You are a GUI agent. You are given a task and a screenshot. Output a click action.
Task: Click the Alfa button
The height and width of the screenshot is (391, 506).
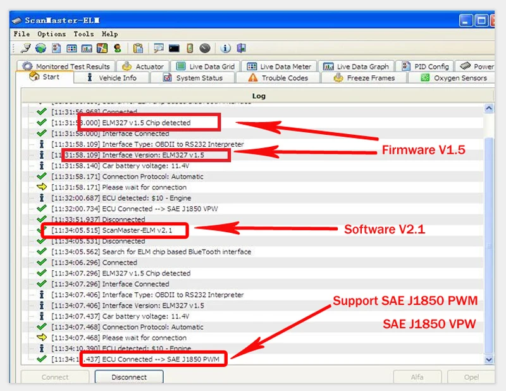(x=417, y=377)
